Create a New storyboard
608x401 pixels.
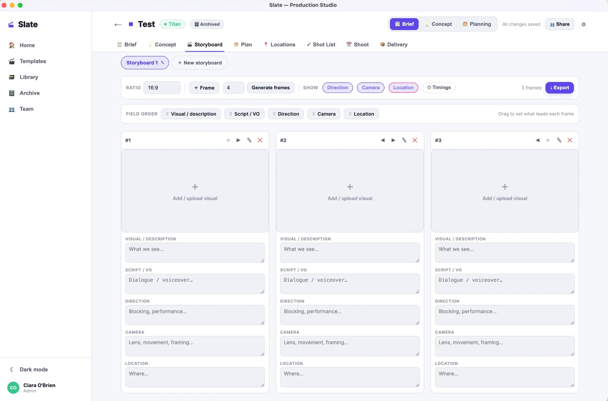click(x=199, y=63)
